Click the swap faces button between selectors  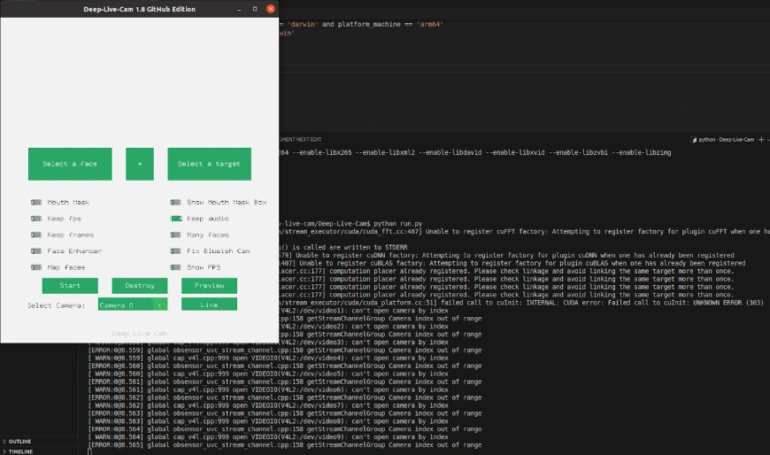(140, 164)
